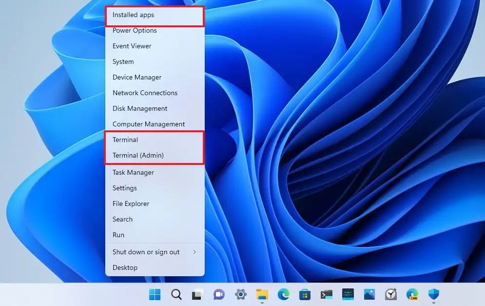Click Disk Management in the menu
Image resolution: width=485 pixels, height=306 pixels.
(140, 108)
